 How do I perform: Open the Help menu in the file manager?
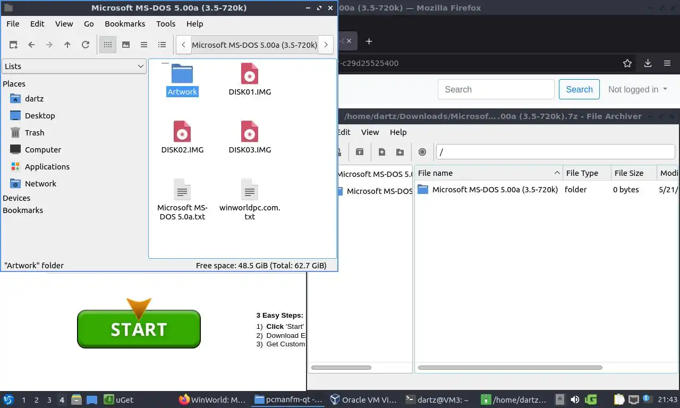[195, 24]
